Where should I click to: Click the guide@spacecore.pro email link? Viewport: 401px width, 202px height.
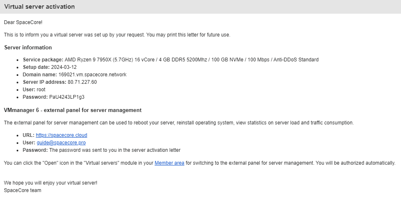[x=61, y=143]
